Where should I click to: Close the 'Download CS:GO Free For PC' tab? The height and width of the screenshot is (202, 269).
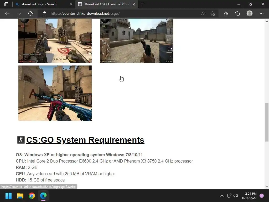134,4
